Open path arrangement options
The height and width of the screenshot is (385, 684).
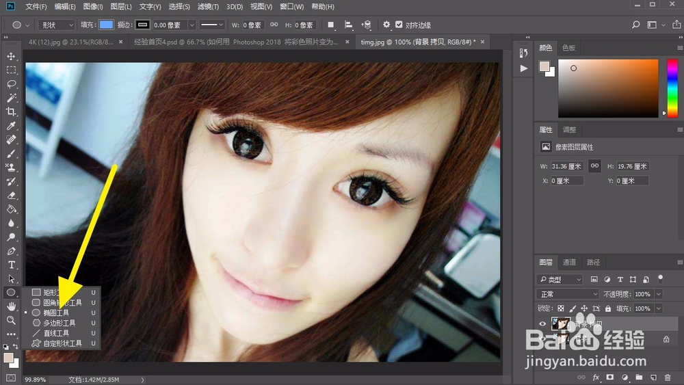[x=367, y=25]
